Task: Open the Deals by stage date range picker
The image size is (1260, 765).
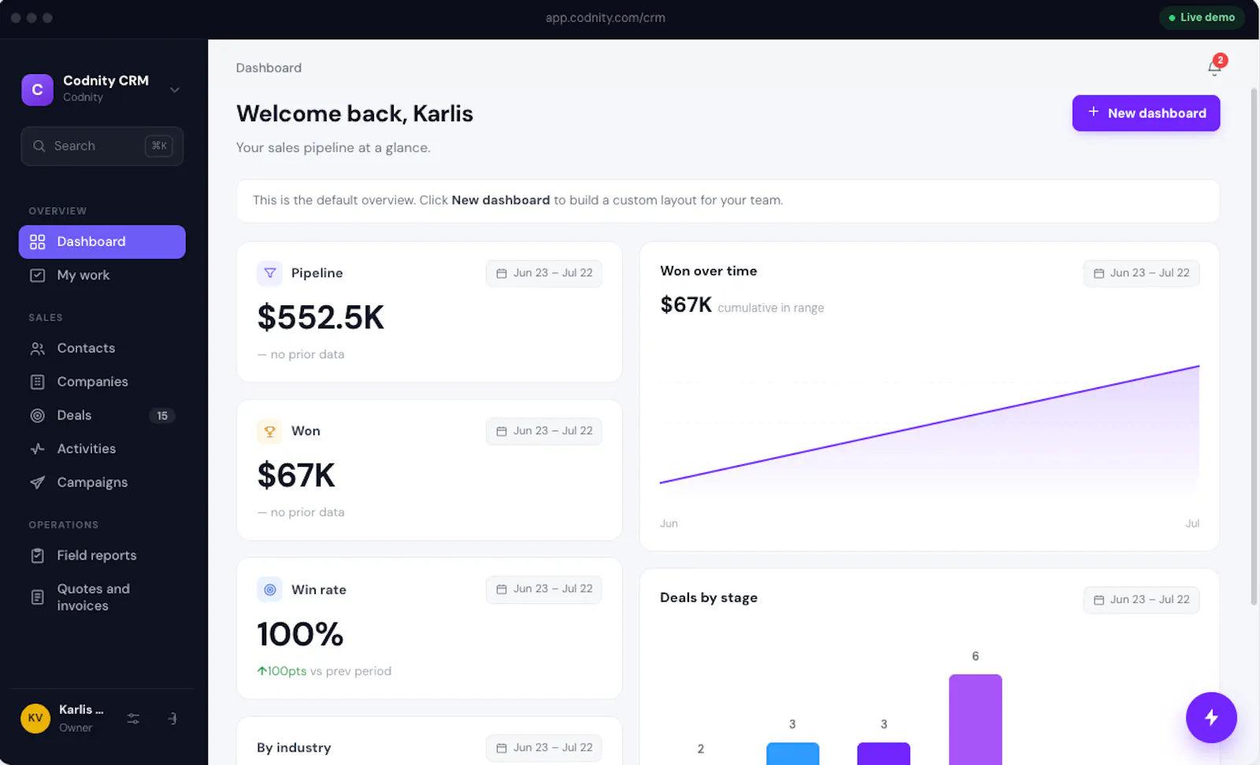Action: point(1141,600)
